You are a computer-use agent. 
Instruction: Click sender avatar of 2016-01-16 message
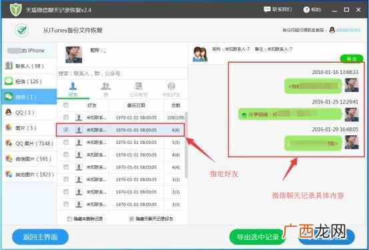(x=352, y=85)
